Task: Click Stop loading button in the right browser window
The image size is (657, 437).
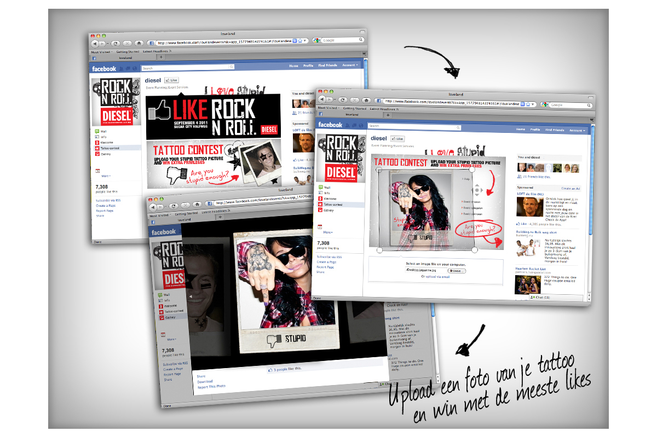Action: tap(355, 101)
